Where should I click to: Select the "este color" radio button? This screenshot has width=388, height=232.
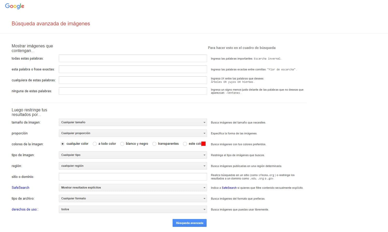point(185,144)
